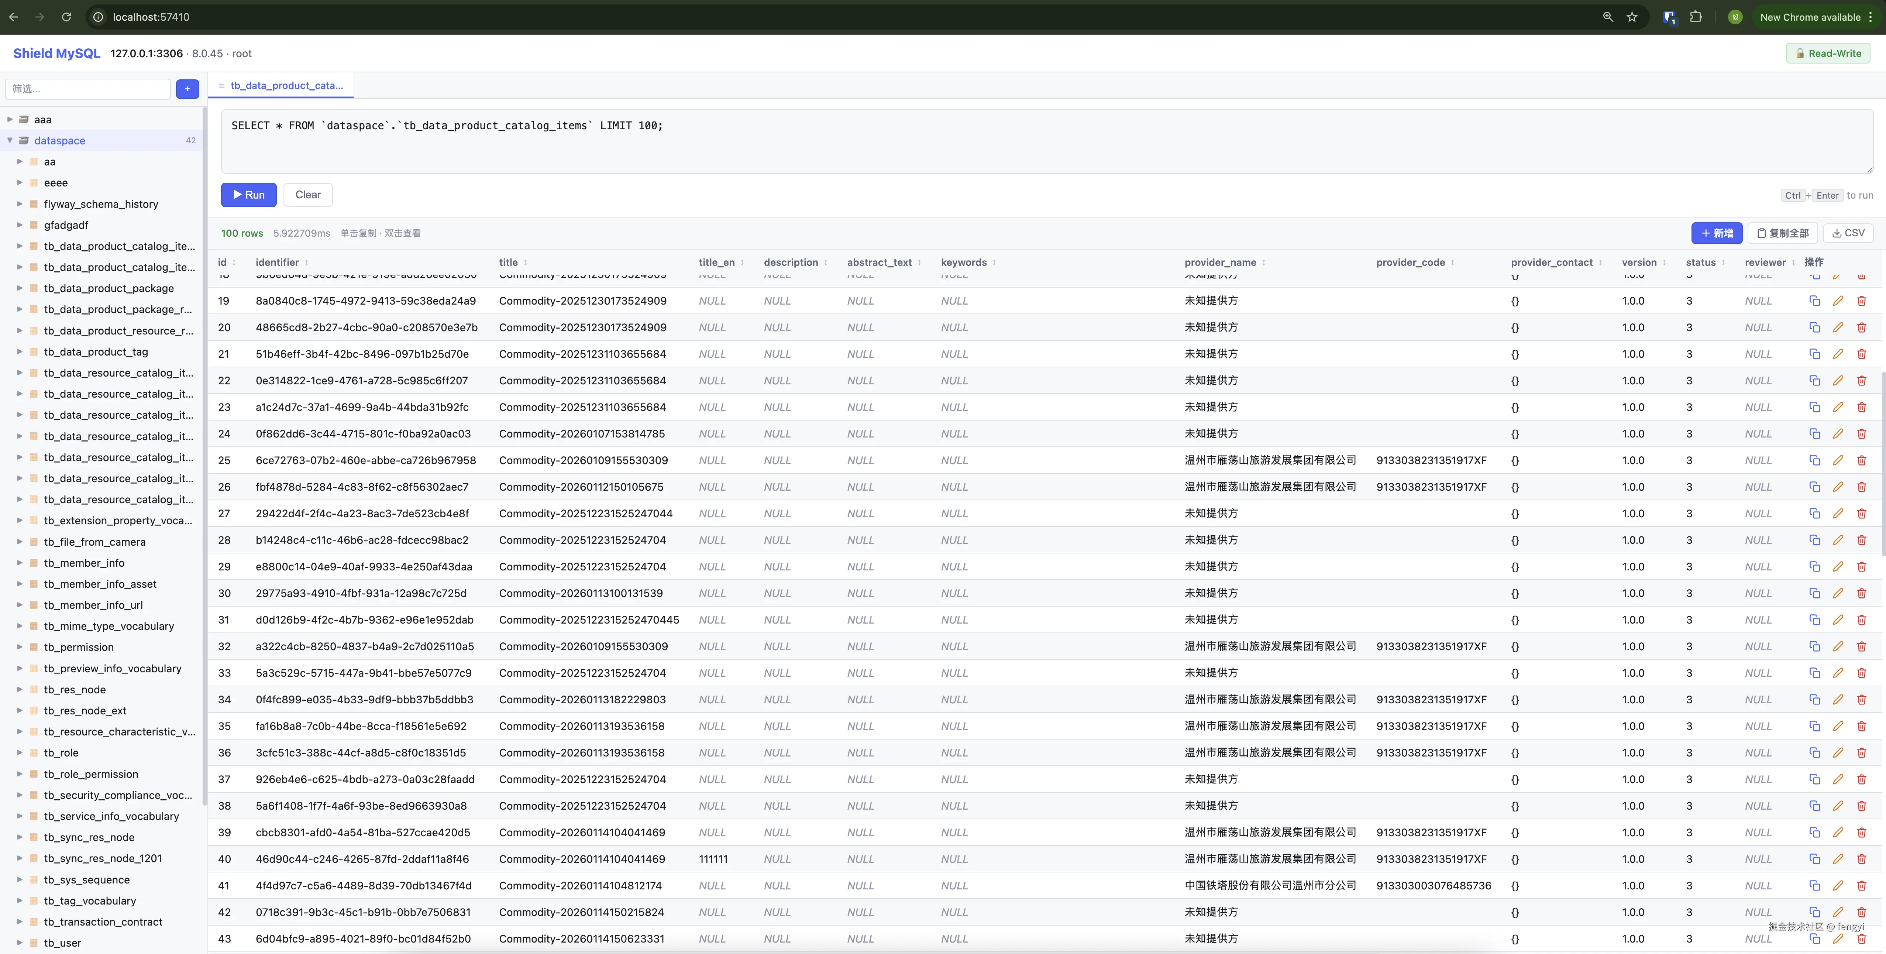Viewport: 1886px width, 954px height.
Task: Toggle the Read-Write mode badge
Action: click(x=1828, y=54)
